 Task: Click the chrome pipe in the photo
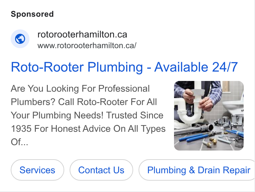(193, 129)
